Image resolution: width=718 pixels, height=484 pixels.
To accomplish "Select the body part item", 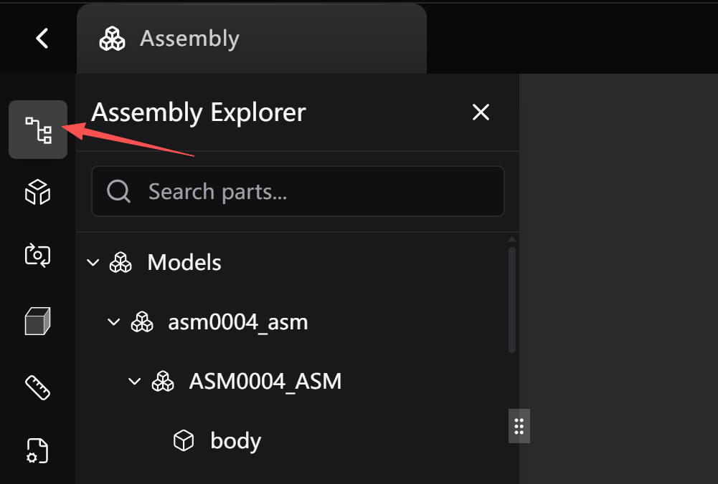I will [x=235, y=441].
